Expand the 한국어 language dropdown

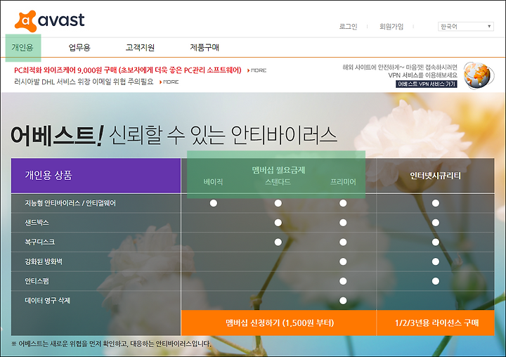point(466,27)
